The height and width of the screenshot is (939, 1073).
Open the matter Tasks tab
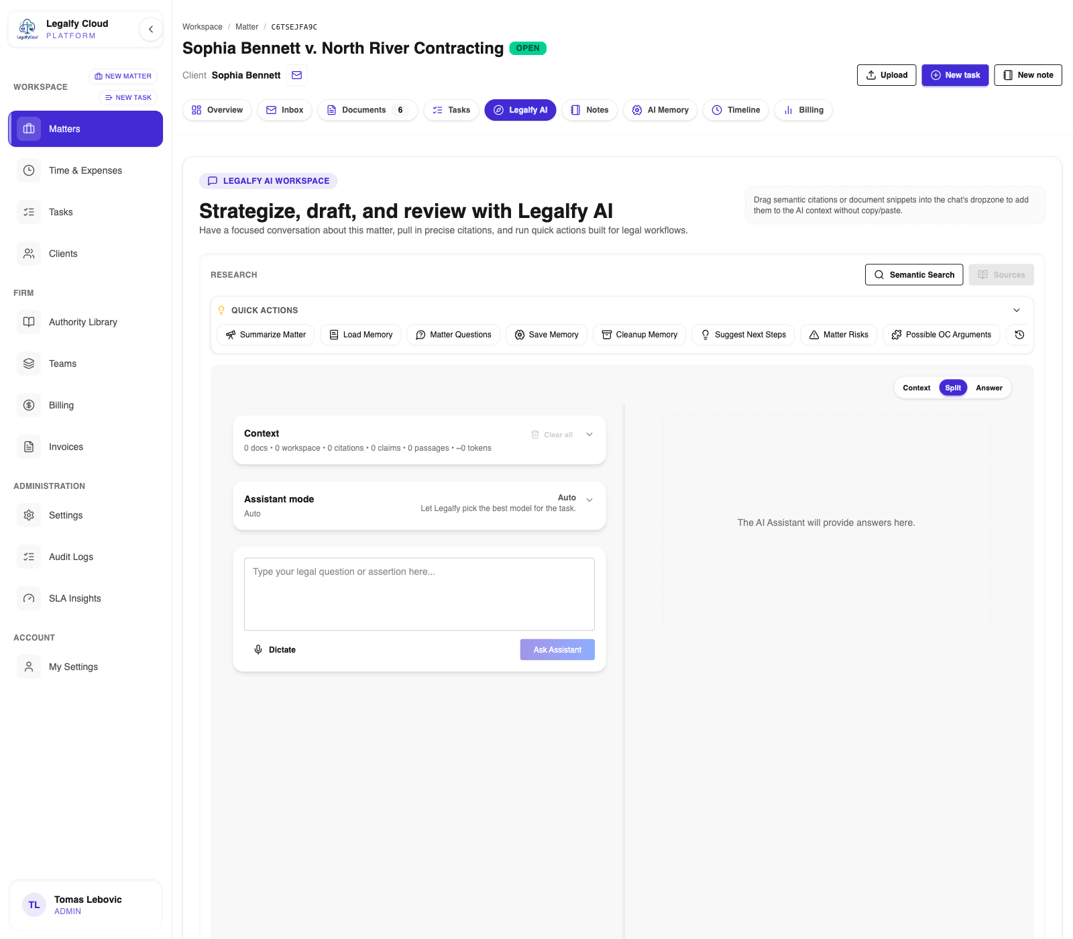(x=451, y=110)
